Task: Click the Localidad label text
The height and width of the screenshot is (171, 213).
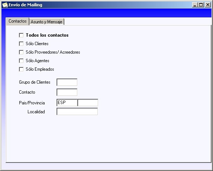Action: pyautogui.click(x=36, y=112)
